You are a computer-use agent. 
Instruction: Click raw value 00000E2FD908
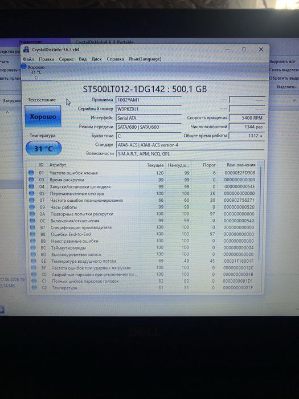pyautogui.click(x=240, y=173)
